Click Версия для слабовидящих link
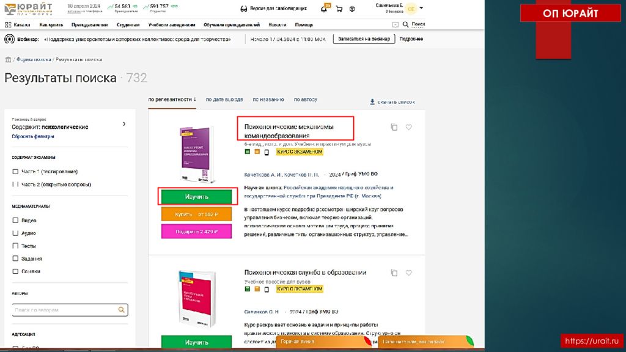This screenshot has height=352, width=626. coord(278,9)
